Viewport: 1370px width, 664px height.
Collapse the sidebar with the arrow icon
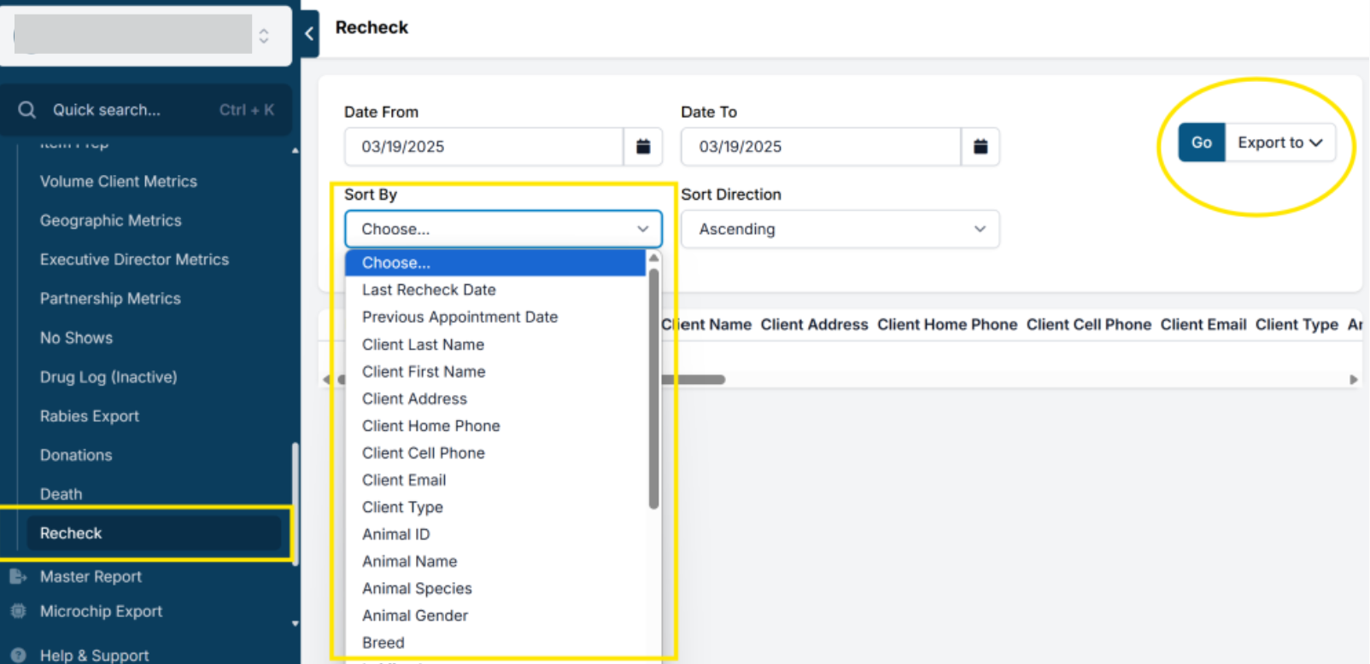point(309,34)
